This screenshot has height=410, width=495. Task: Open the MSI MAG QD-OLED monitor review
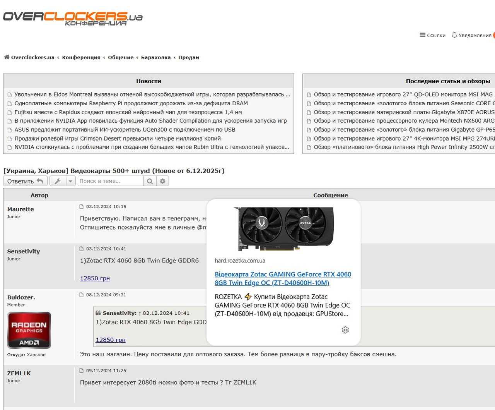[404, 94]
